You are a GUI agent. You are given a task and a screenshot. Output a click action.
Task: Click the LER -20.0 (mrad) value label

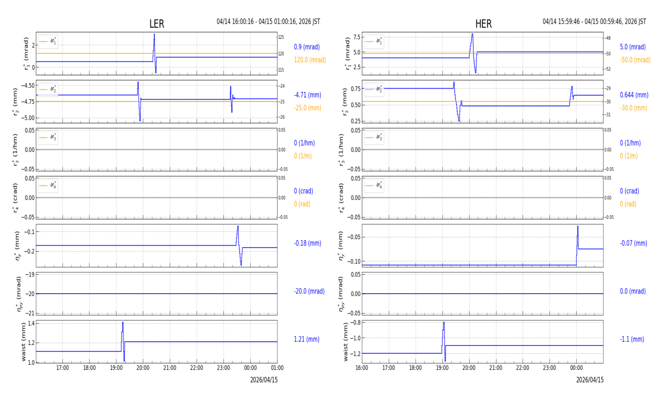click(x=309, y=291)
